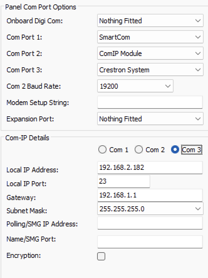Expand Com Port 3 Crestron System dropdown
This screenshot has height=278, width=208.
150,70
